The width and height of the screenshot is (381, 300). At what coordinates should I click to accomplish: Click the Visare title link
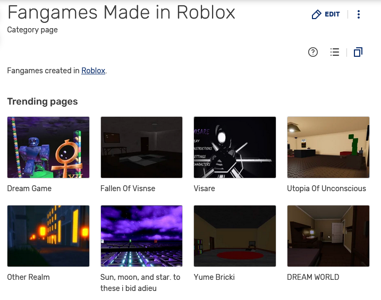pos(205,188)
